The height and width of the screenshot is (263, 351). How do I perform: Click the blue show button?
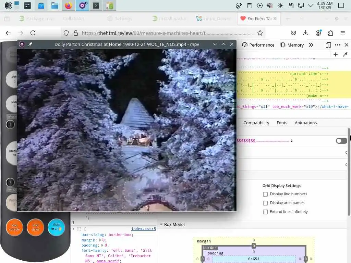[56, 227]
